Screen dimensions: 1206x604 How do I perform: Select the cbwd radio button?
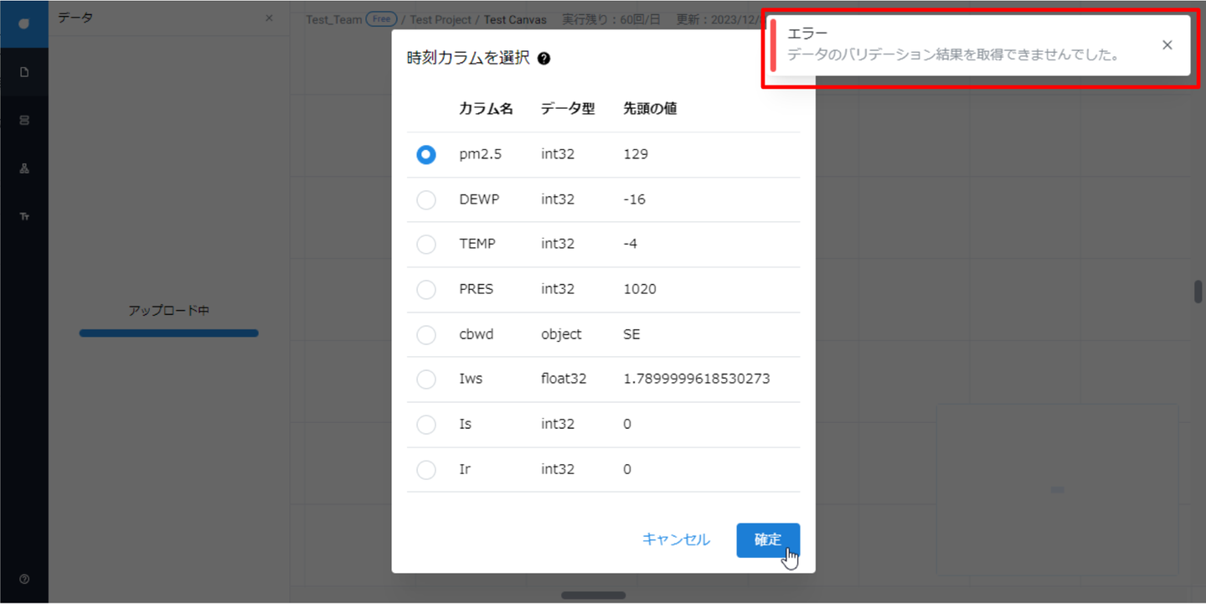pos(426,334)
